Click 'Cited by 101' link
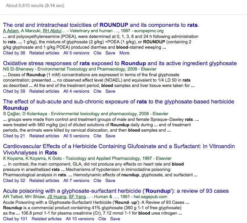Viewport: 247px width, 223px height. [x=15, y=219]
